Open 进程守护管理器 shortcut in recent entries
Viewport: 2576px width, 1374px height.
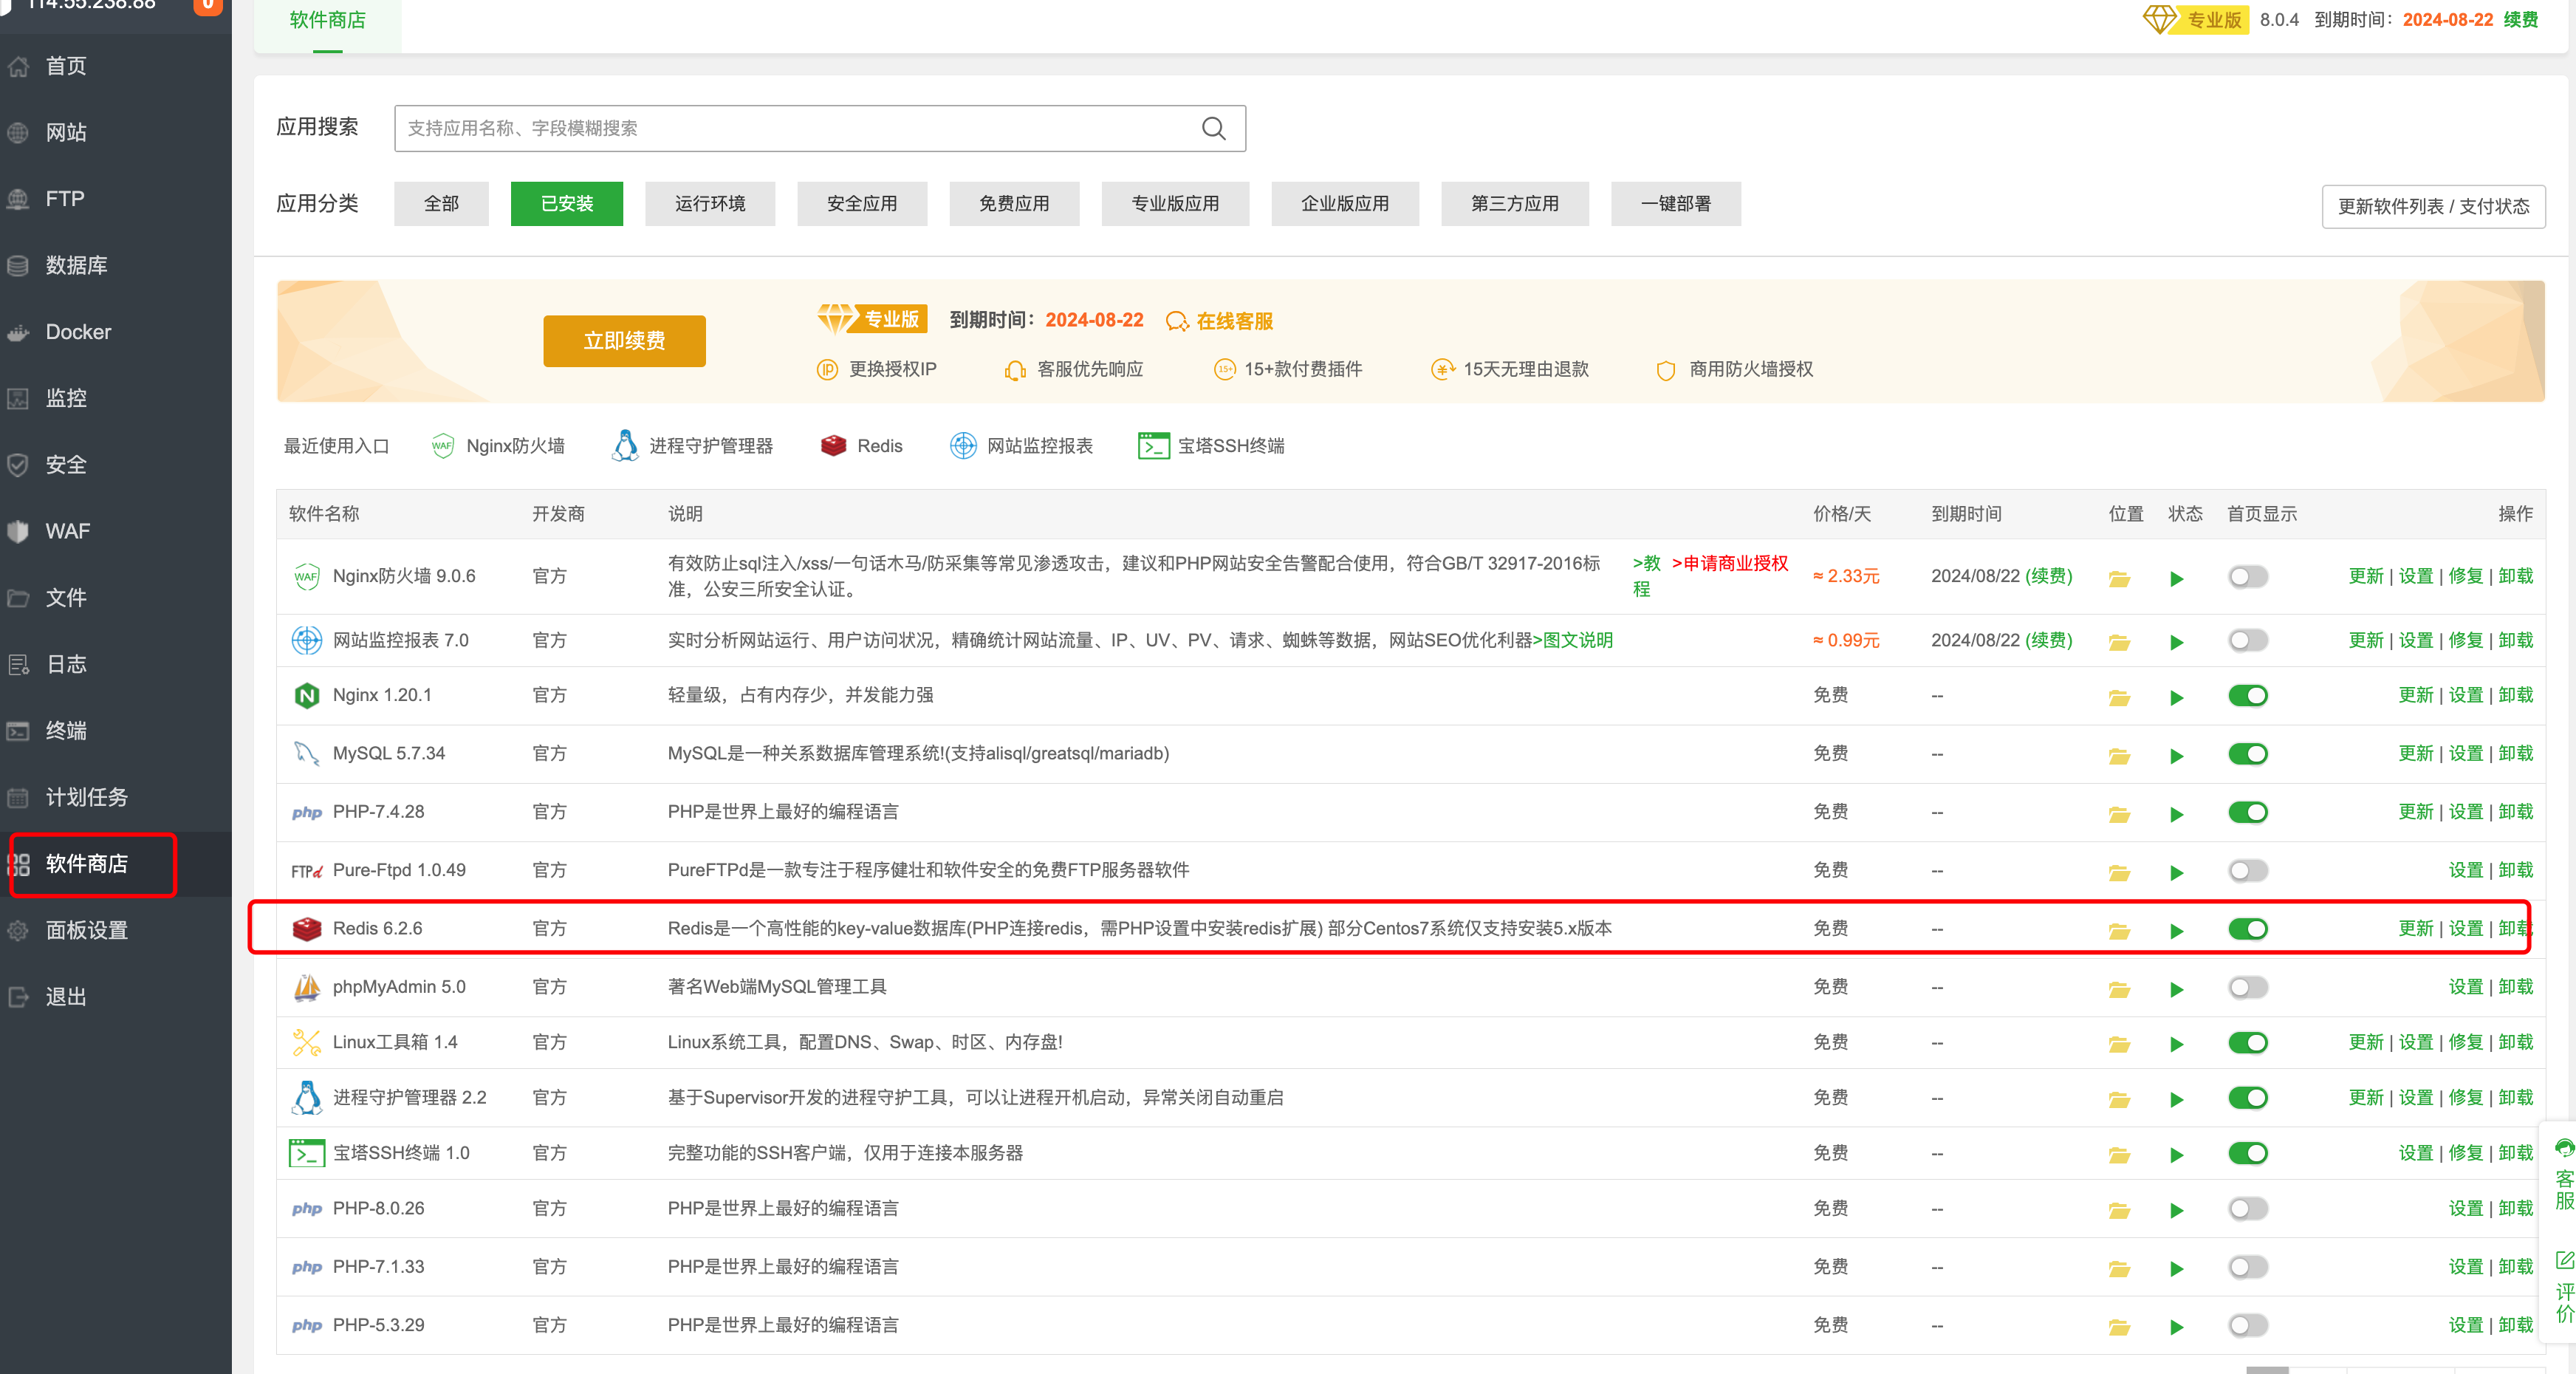coord(692,446)
